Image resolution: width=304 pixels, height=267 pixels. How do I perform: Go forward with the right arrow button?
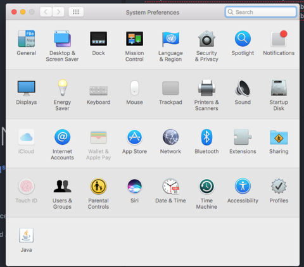point(58,12)
